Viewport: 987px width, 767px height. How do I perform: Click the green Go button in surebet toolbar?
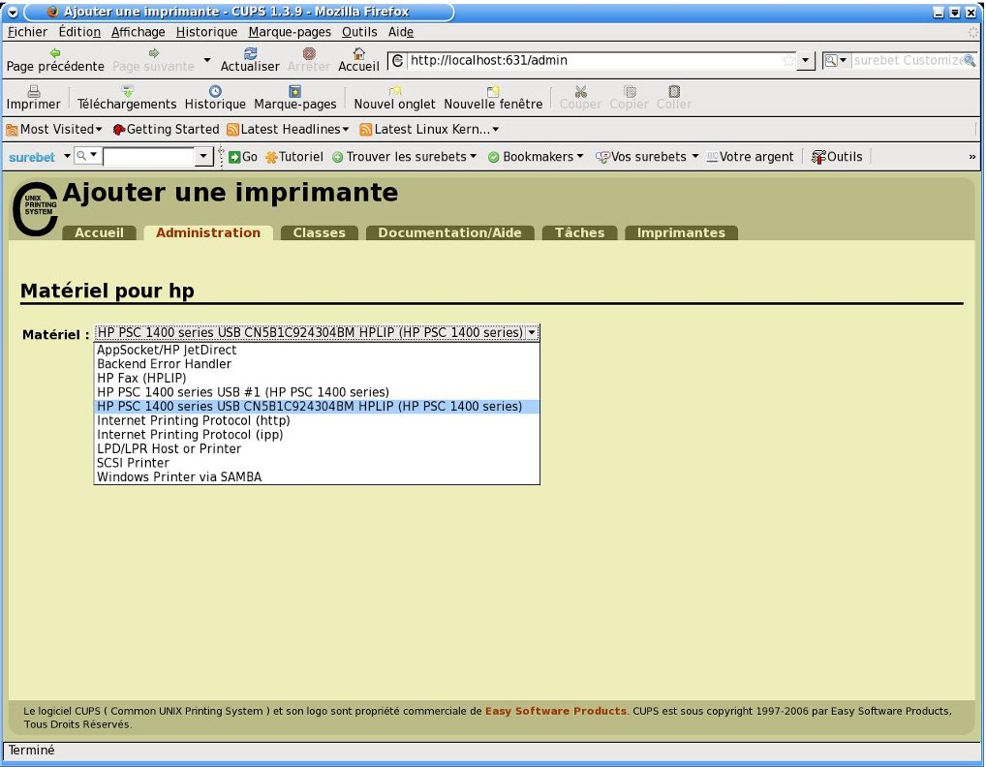[242, 157]
